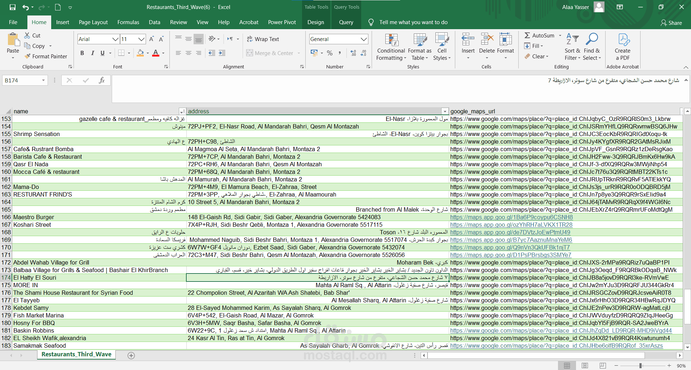The height and width of the screenshot is (370, 691).
Task: Add a new sheet with plus icon
Action: (x=131, y=356)
